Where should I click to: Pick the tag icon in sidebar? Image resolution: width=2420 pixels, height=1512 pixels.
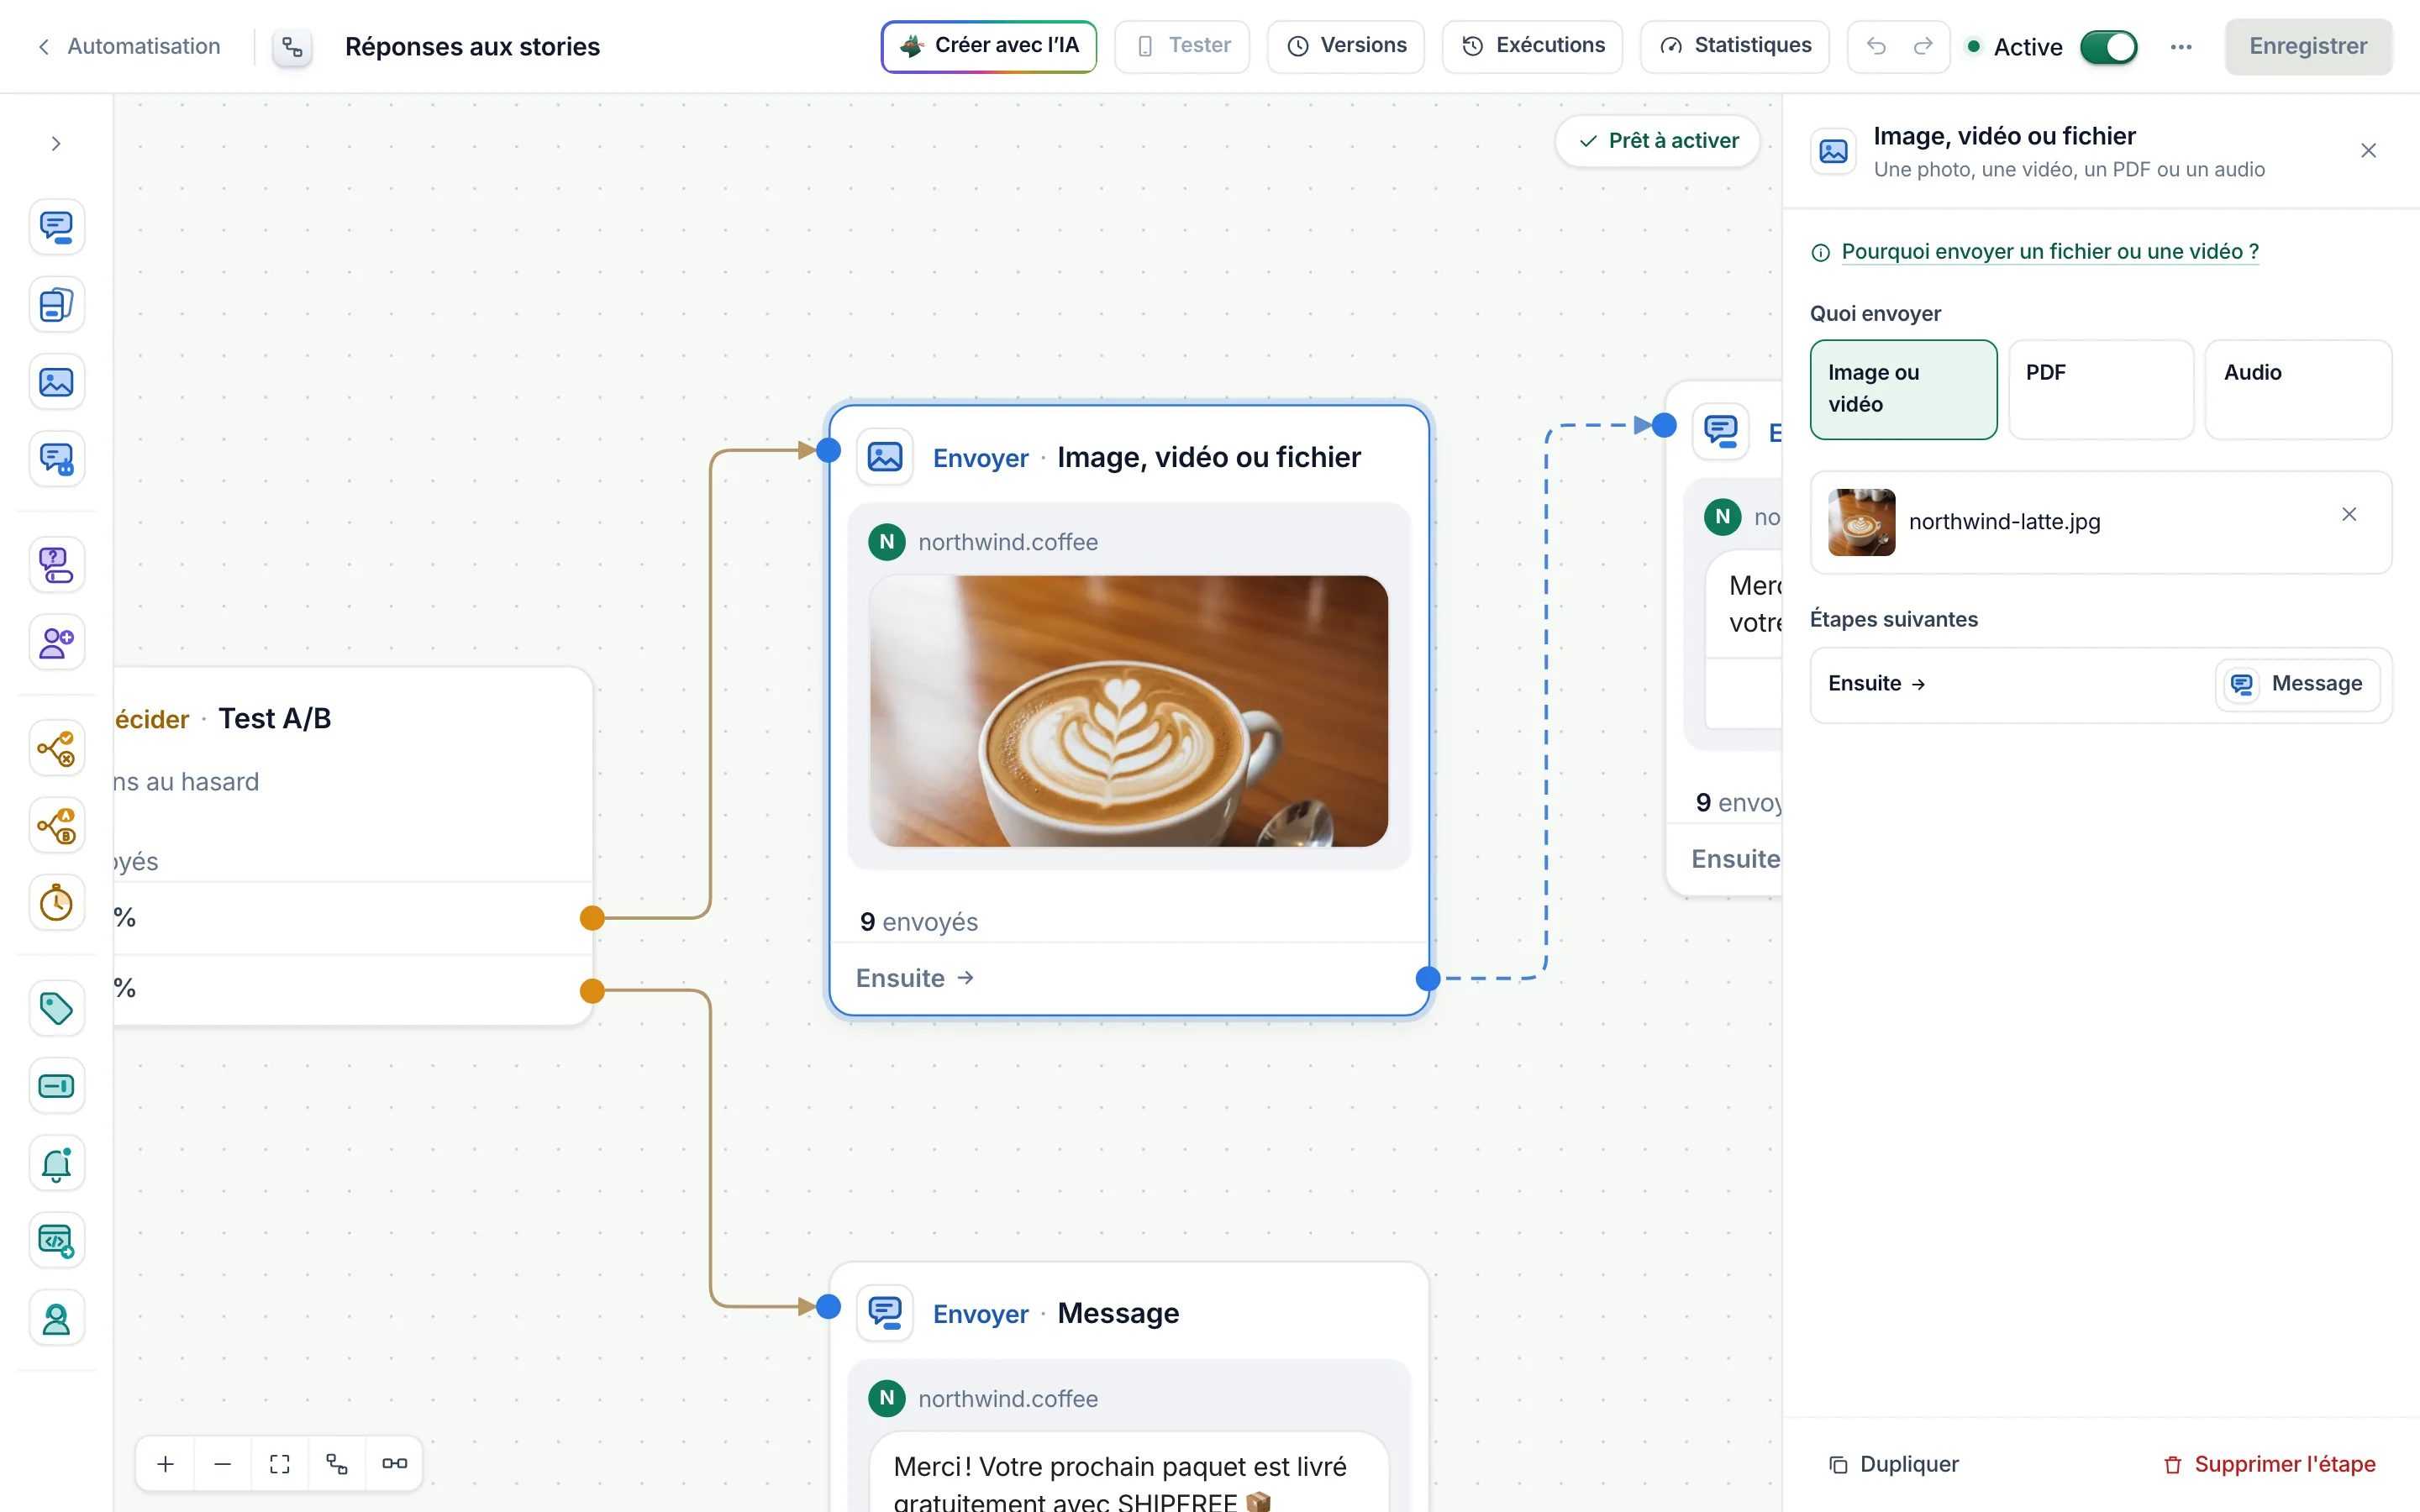[x=56, y=1009]
